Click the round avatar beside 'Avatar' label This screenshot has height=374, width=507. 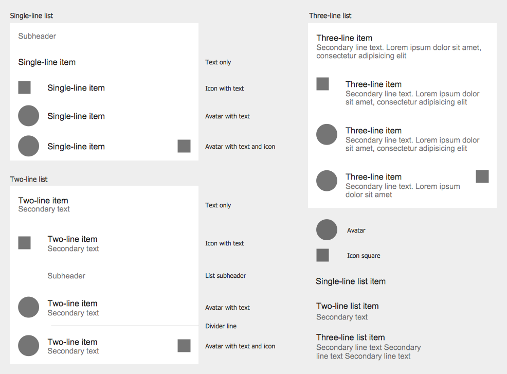327,230
